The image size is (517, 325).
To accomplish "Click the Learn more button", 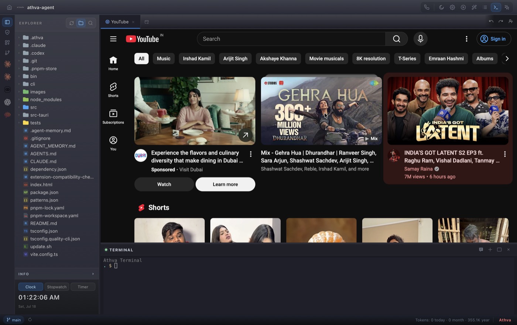I will [x=225, y=184].
